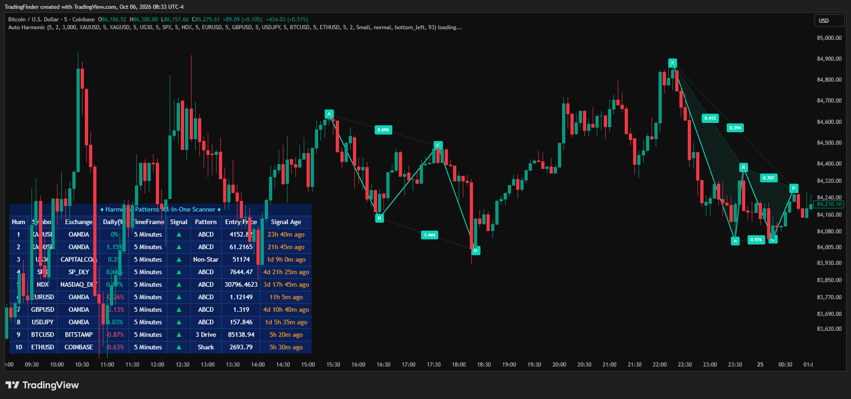
Task: Click the 1d 9h 0m ago signal age
Action: coord(286,260)
